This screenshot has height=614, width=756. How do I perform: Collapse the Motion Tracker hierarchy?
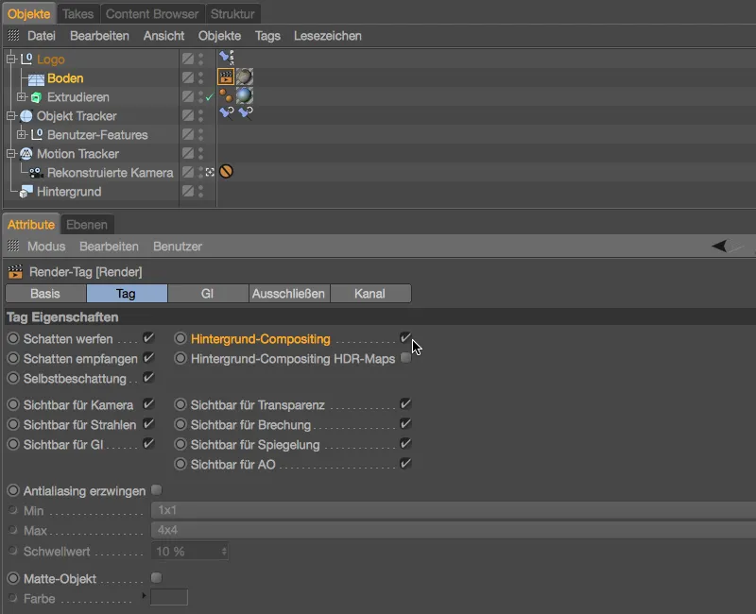(11, 154)
